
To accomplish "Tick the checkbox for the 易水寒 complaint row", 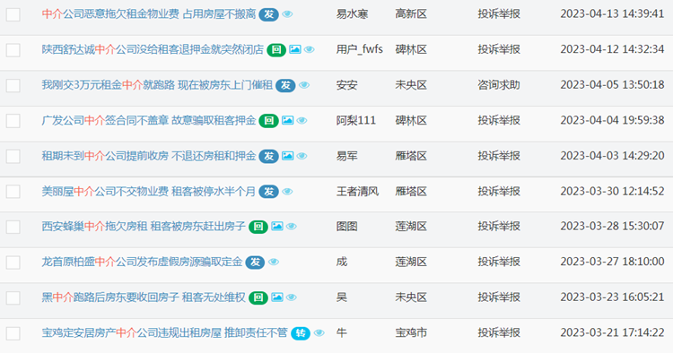I will tap(13, 14).
